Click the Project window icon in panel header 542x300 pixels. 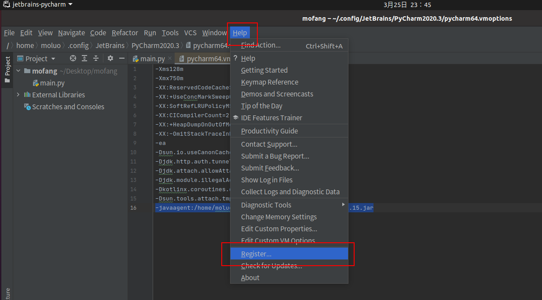click(20, 59)
